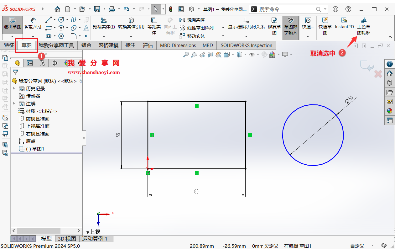This screenshot has width=395, height=249.
Task: Click Repair Sketch (修复草图)
Action: coord(274,26)
